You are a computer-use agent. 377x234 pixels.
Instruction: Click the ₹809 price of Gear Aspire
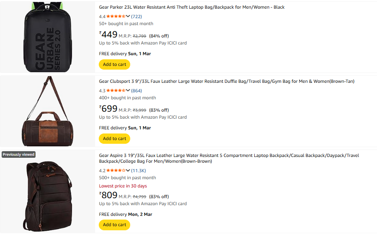coord(108,195)
